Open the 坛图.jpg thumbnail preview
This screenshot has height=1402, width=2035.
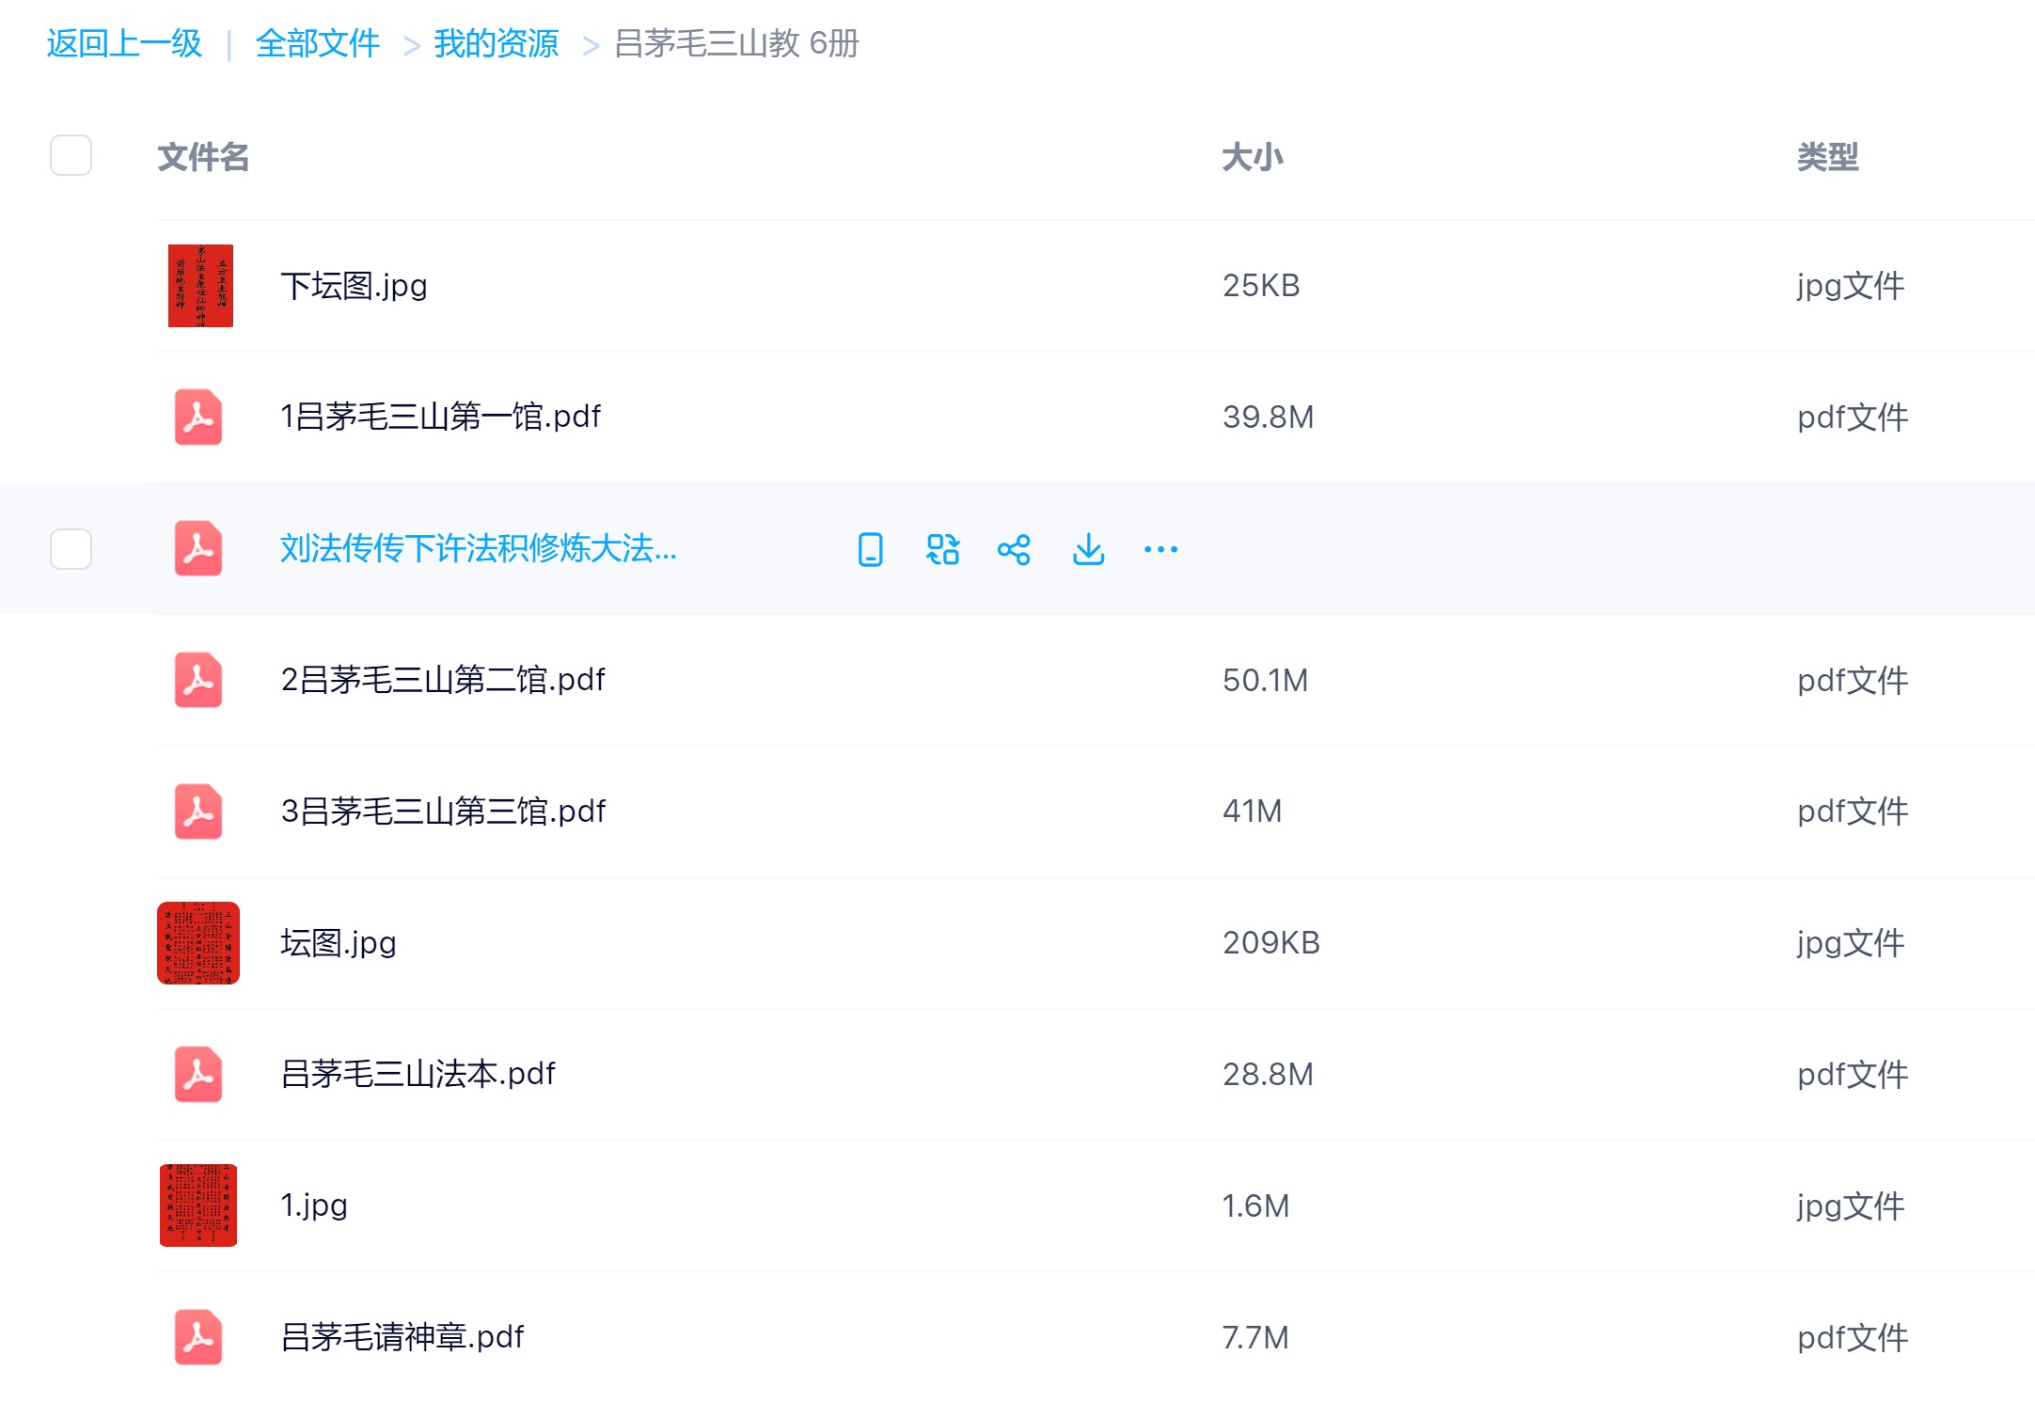click(x=198, y=943)
